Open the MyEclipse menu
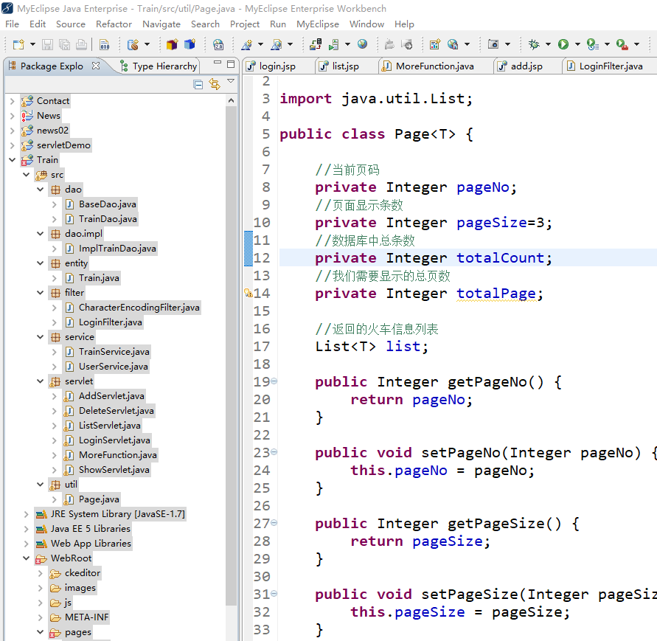The height and width of the screenshot is (641, 657). tap(318, 24)
